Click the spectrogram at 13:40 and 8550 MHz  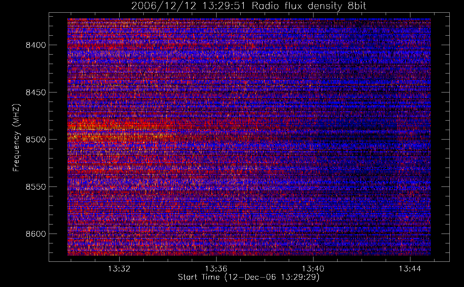[313, 187]
